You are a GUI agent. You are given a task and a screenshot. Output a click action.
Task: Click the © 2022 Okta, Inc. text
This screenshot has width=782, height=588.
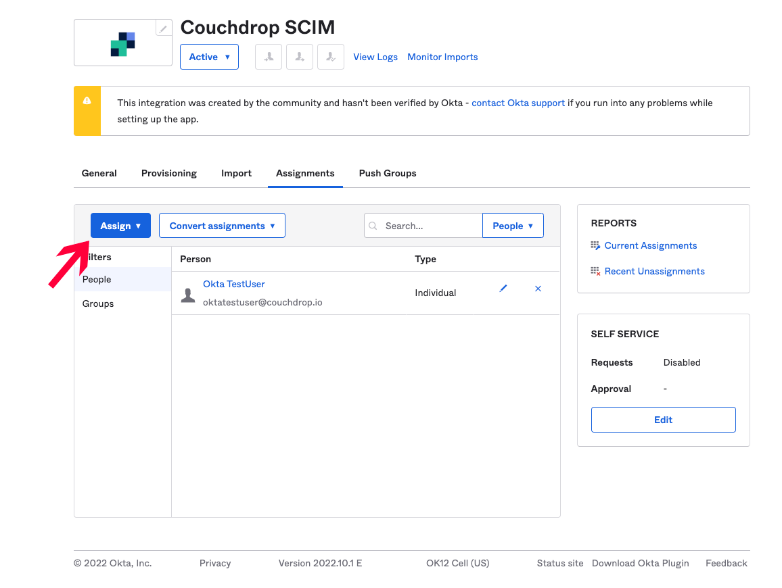[x=113, y=563]
